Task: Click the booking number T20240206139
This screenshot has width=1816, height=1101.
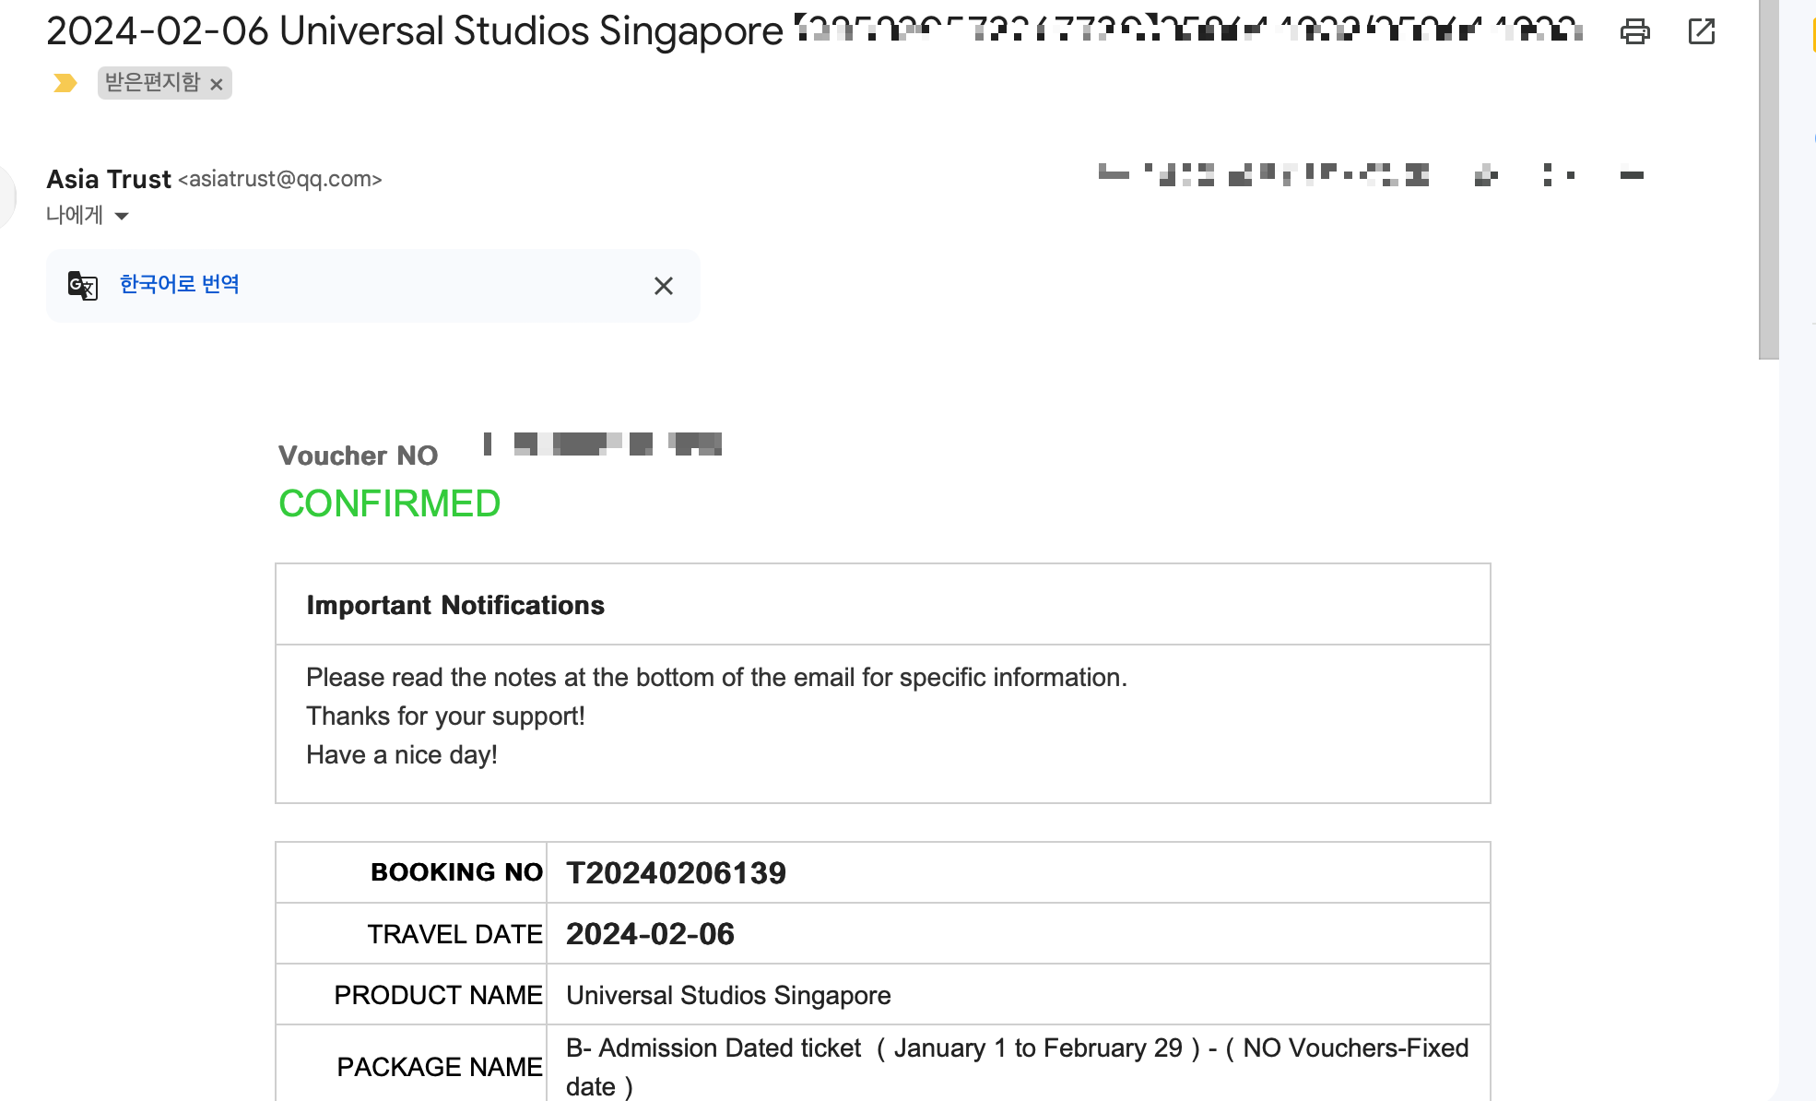Action: point(676,872)
